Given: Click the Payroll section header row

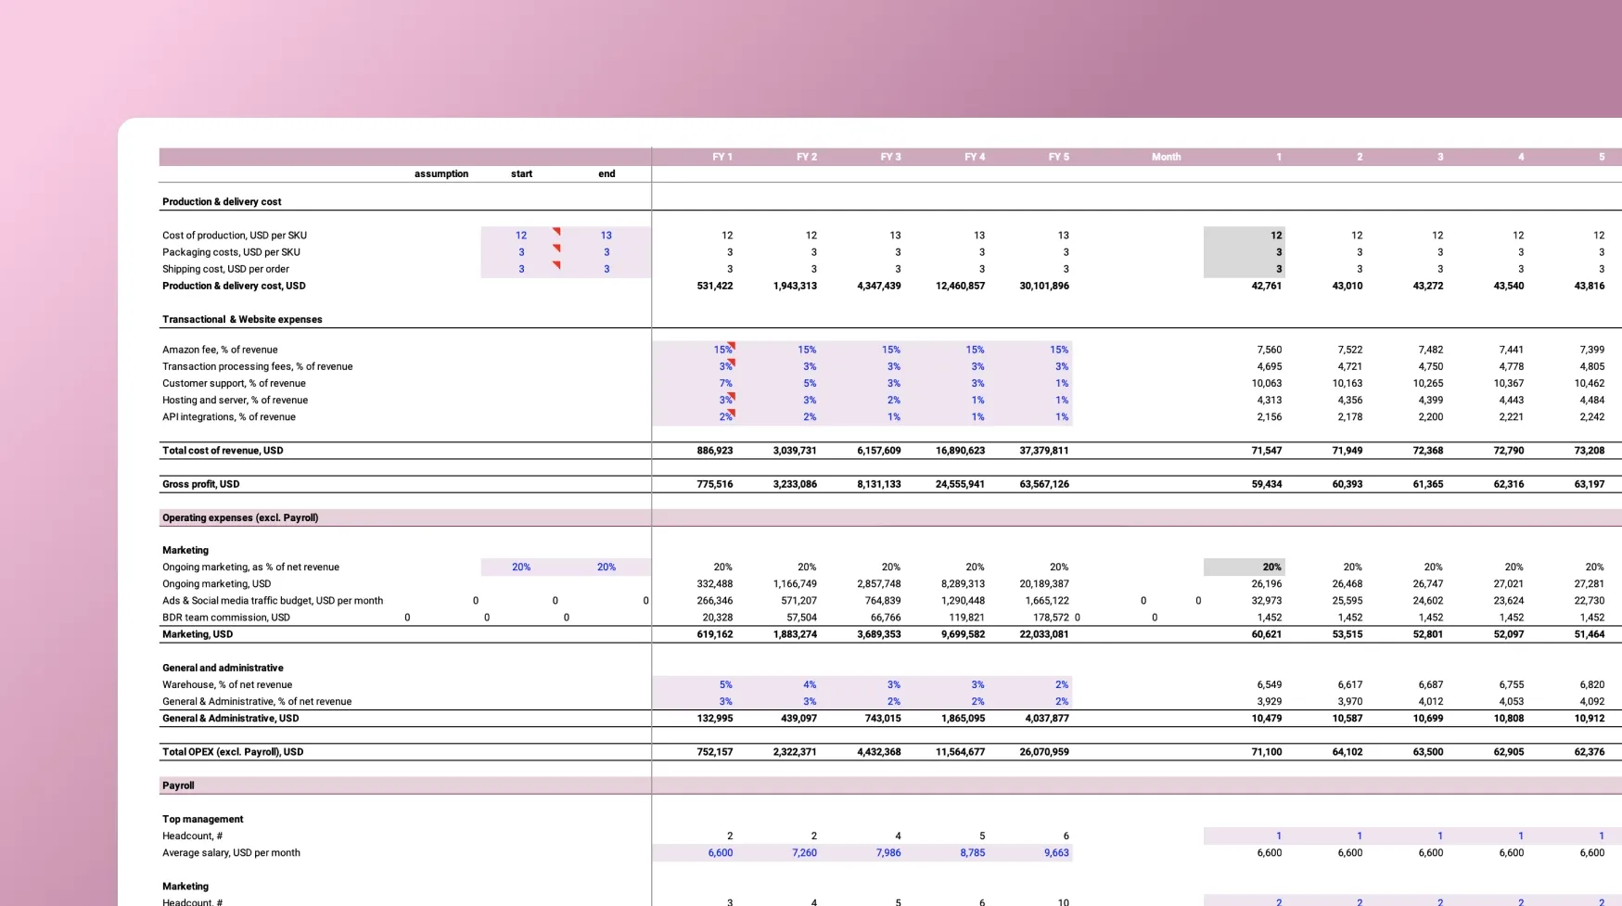Looking at the screenshot, I should point(179,785).
